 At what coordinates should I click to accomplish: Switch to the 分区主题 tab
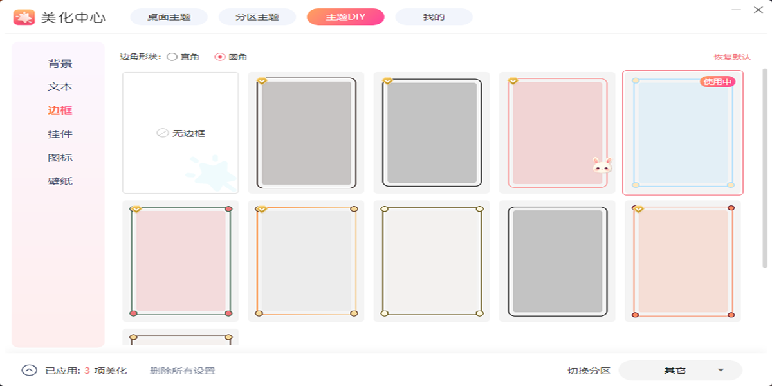point(257,17)
